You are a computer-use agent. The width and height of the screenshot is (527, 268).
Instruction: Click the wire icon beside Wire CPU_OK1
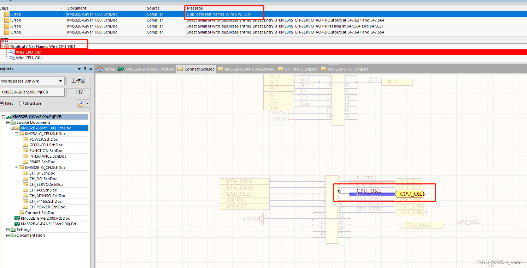[12, 52]
